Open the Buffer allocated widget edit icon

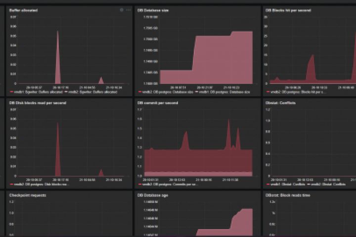pos(122,10)
